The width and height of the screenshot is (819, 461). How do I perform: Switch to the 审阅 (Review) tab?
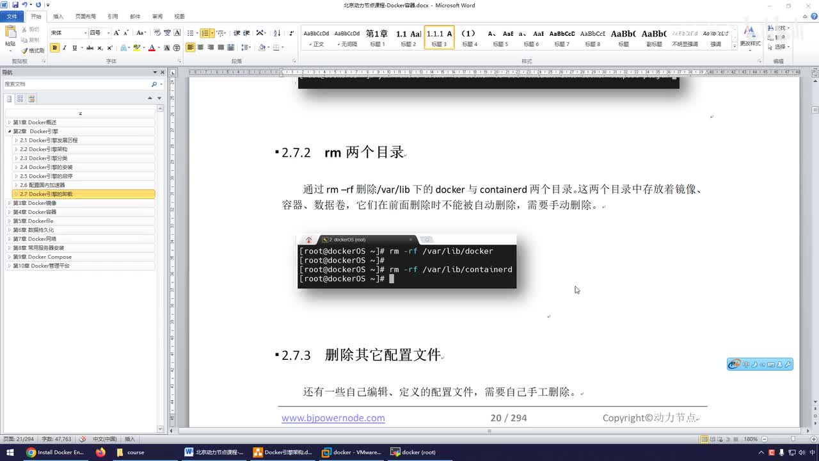157,17
